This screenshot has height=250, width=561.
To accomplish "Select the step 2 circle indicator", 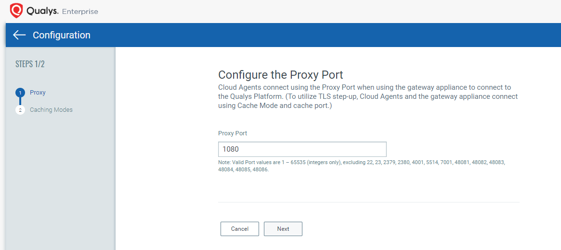I will pyautogui.click(x=20, y=110).
